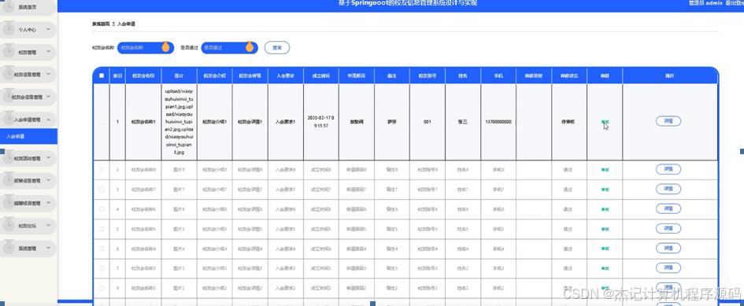Check the checkbox for row 3
Image resolution: width=744 pixels, height=306 pixels.
click(x=102, y=190)
